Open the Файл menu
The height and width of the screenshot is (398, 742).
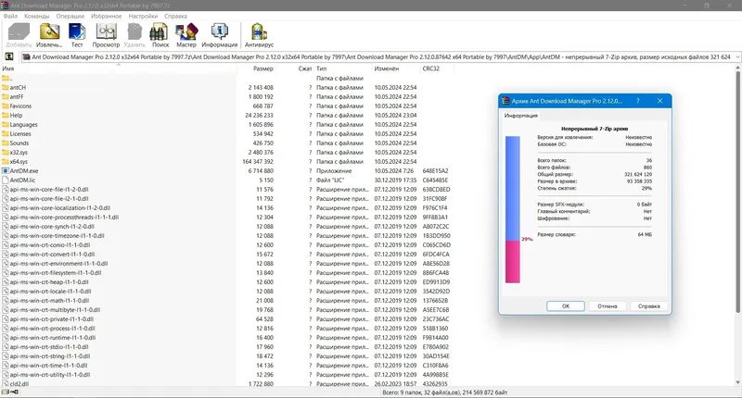10,16
